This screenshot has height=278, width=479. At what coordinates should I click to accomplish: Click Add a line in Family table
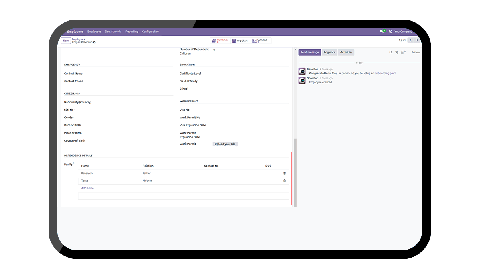tap(87, 188)
